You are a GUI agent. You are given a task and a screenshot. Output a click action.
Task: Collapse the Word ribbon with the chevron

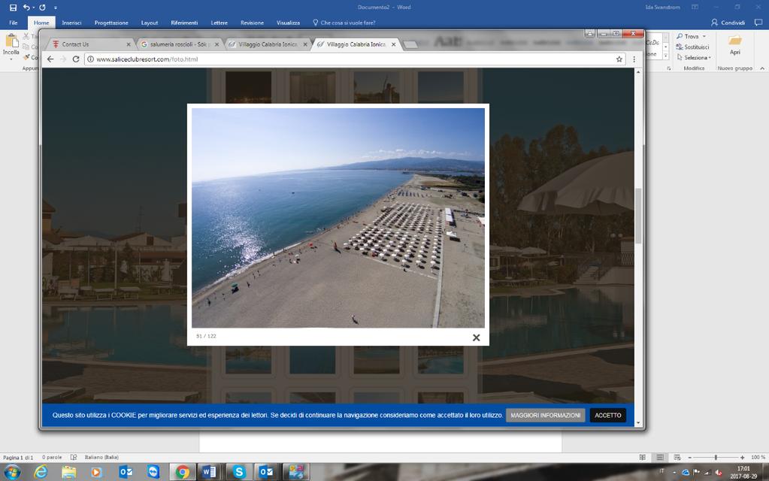point(762,68)
